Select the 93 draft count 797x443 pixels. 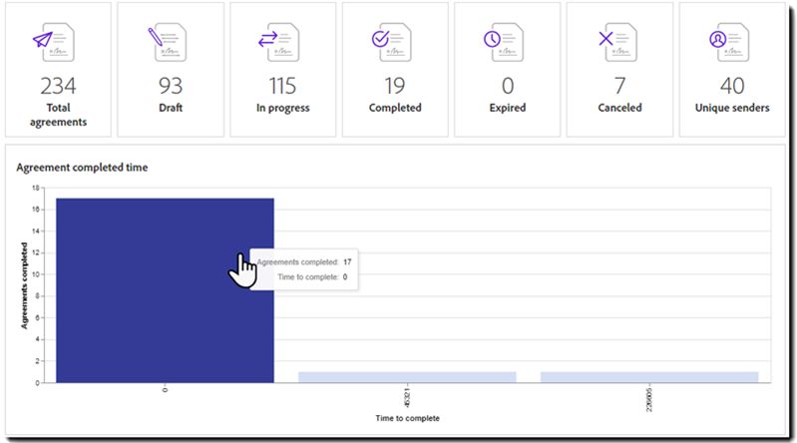(171, 86)
